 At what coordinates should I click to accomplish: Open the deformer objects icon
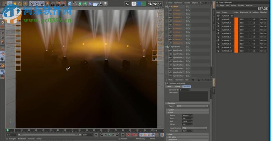[x=90, y=4]
